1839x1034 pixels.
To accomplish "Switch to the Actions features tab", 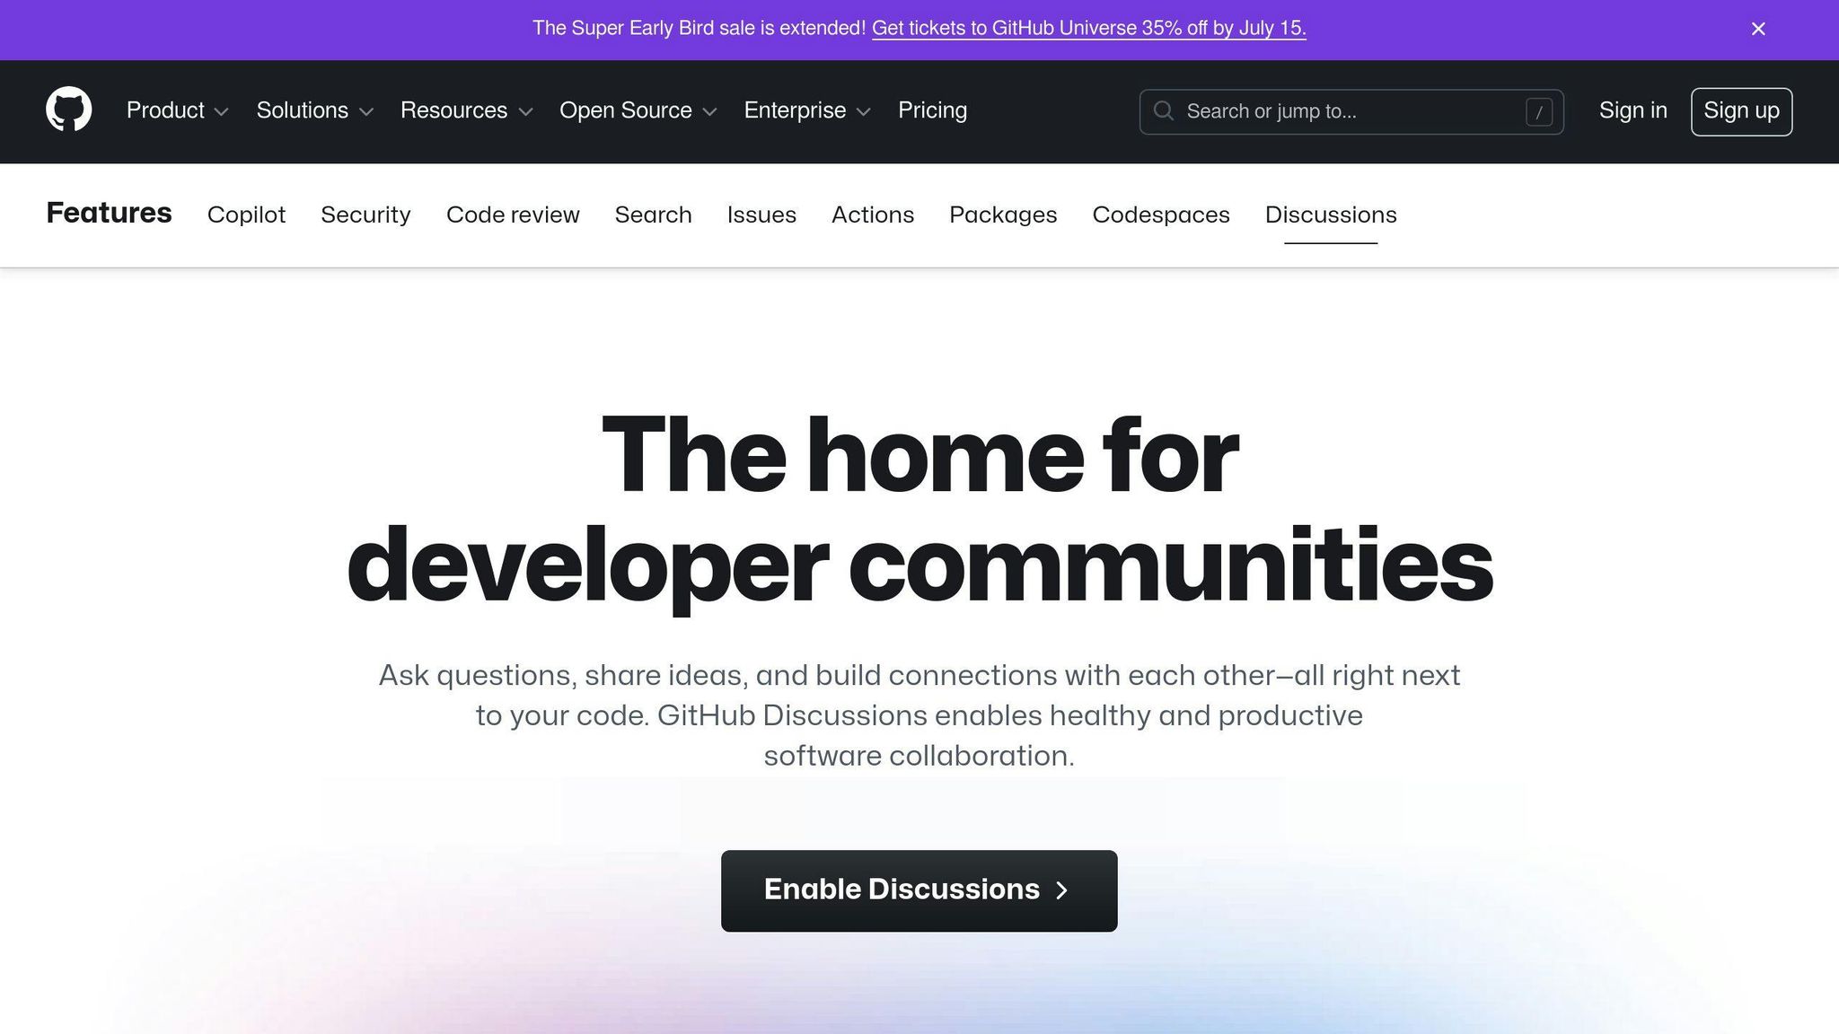I will 873,215.
